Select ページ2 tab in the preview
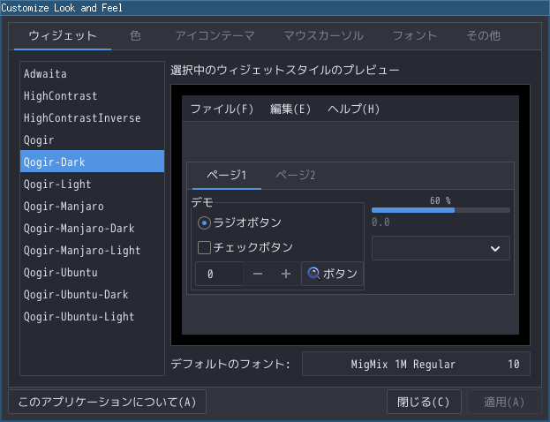550x422 pixels. (x=296, y=175)
